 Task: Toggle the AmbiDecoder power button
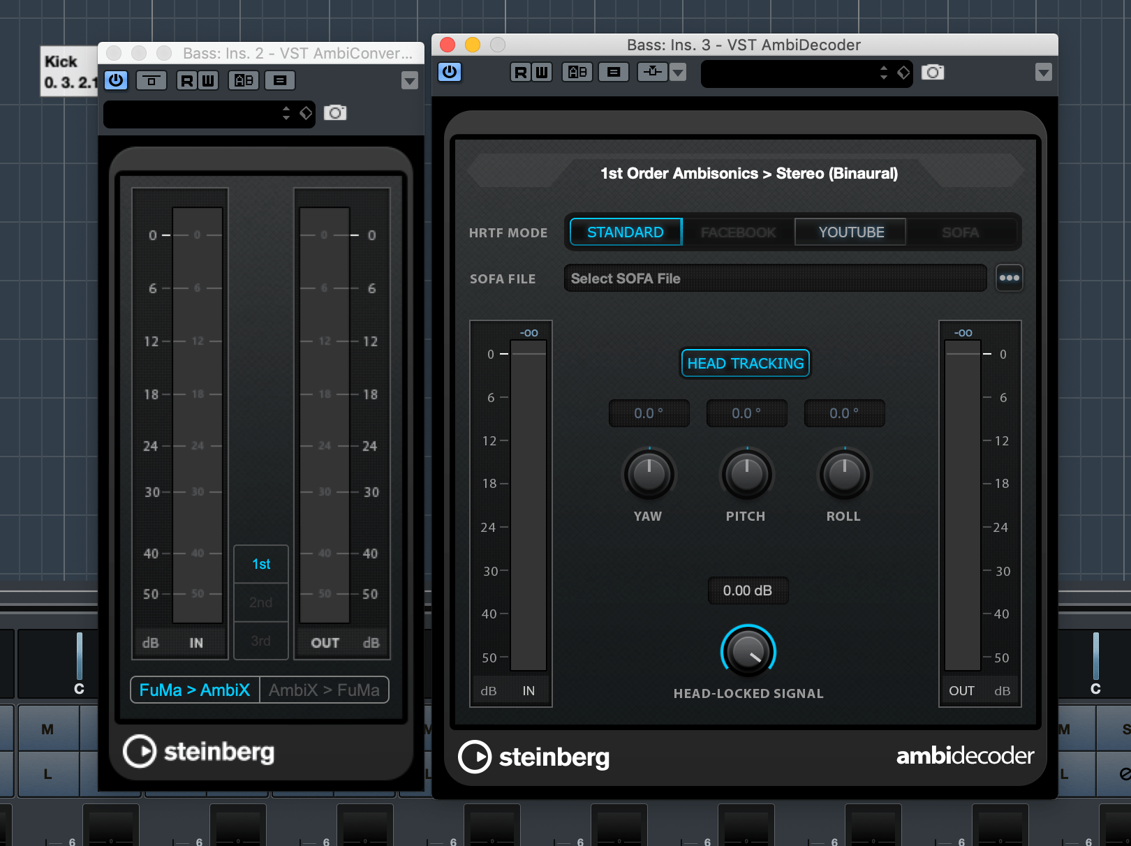pyautogui.click(x=450, y=72)
